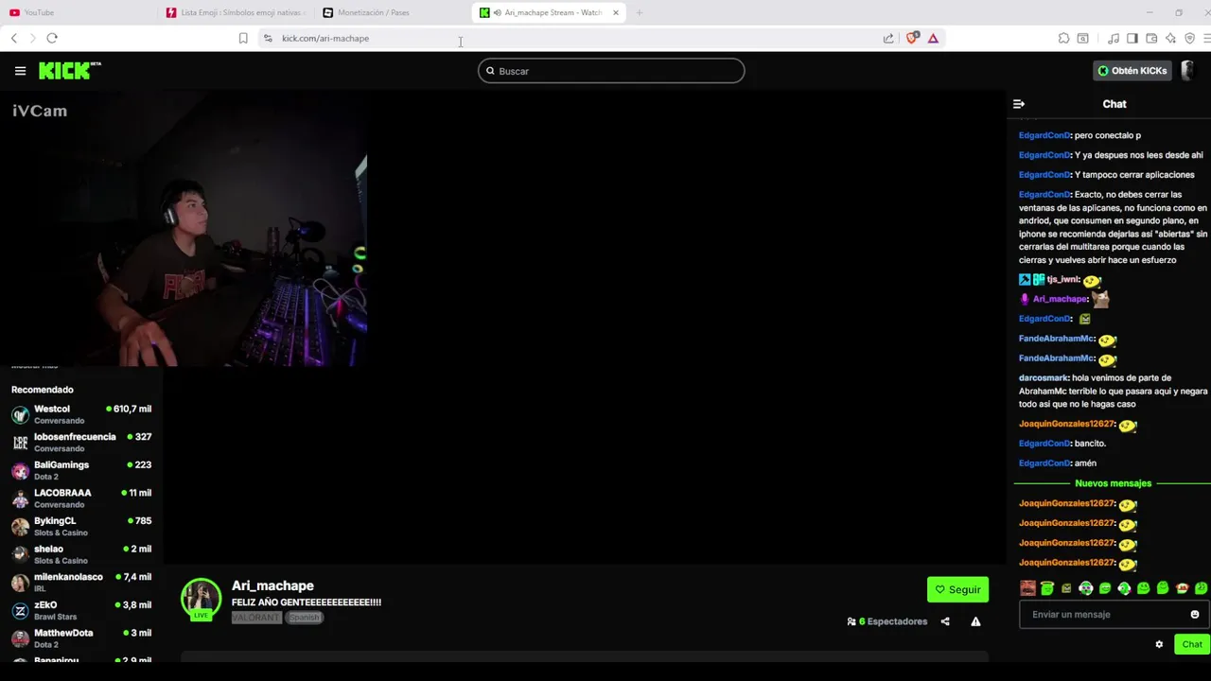
Task: Click tjs_iwnl username in chat
Action: [x=1063, y=280]
